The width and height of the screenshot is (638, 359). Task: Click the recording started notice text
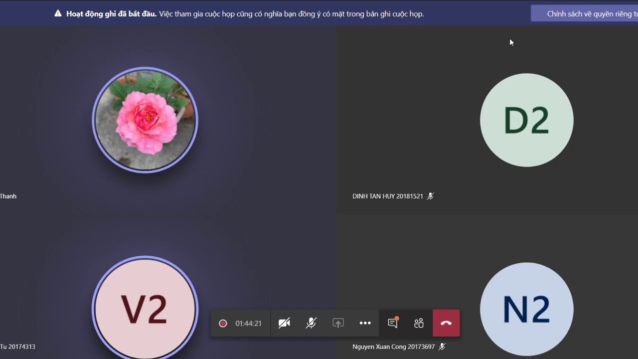pos(245,14)
